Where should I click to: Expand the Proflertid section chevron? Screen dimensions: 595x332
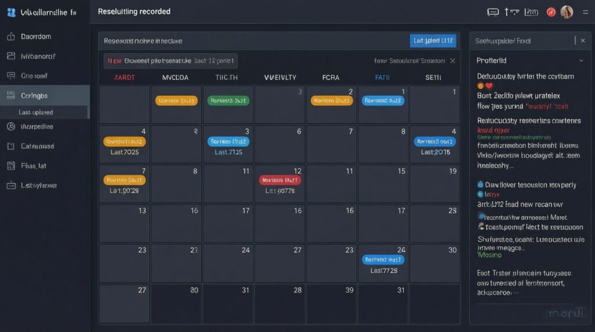point(581,60)
